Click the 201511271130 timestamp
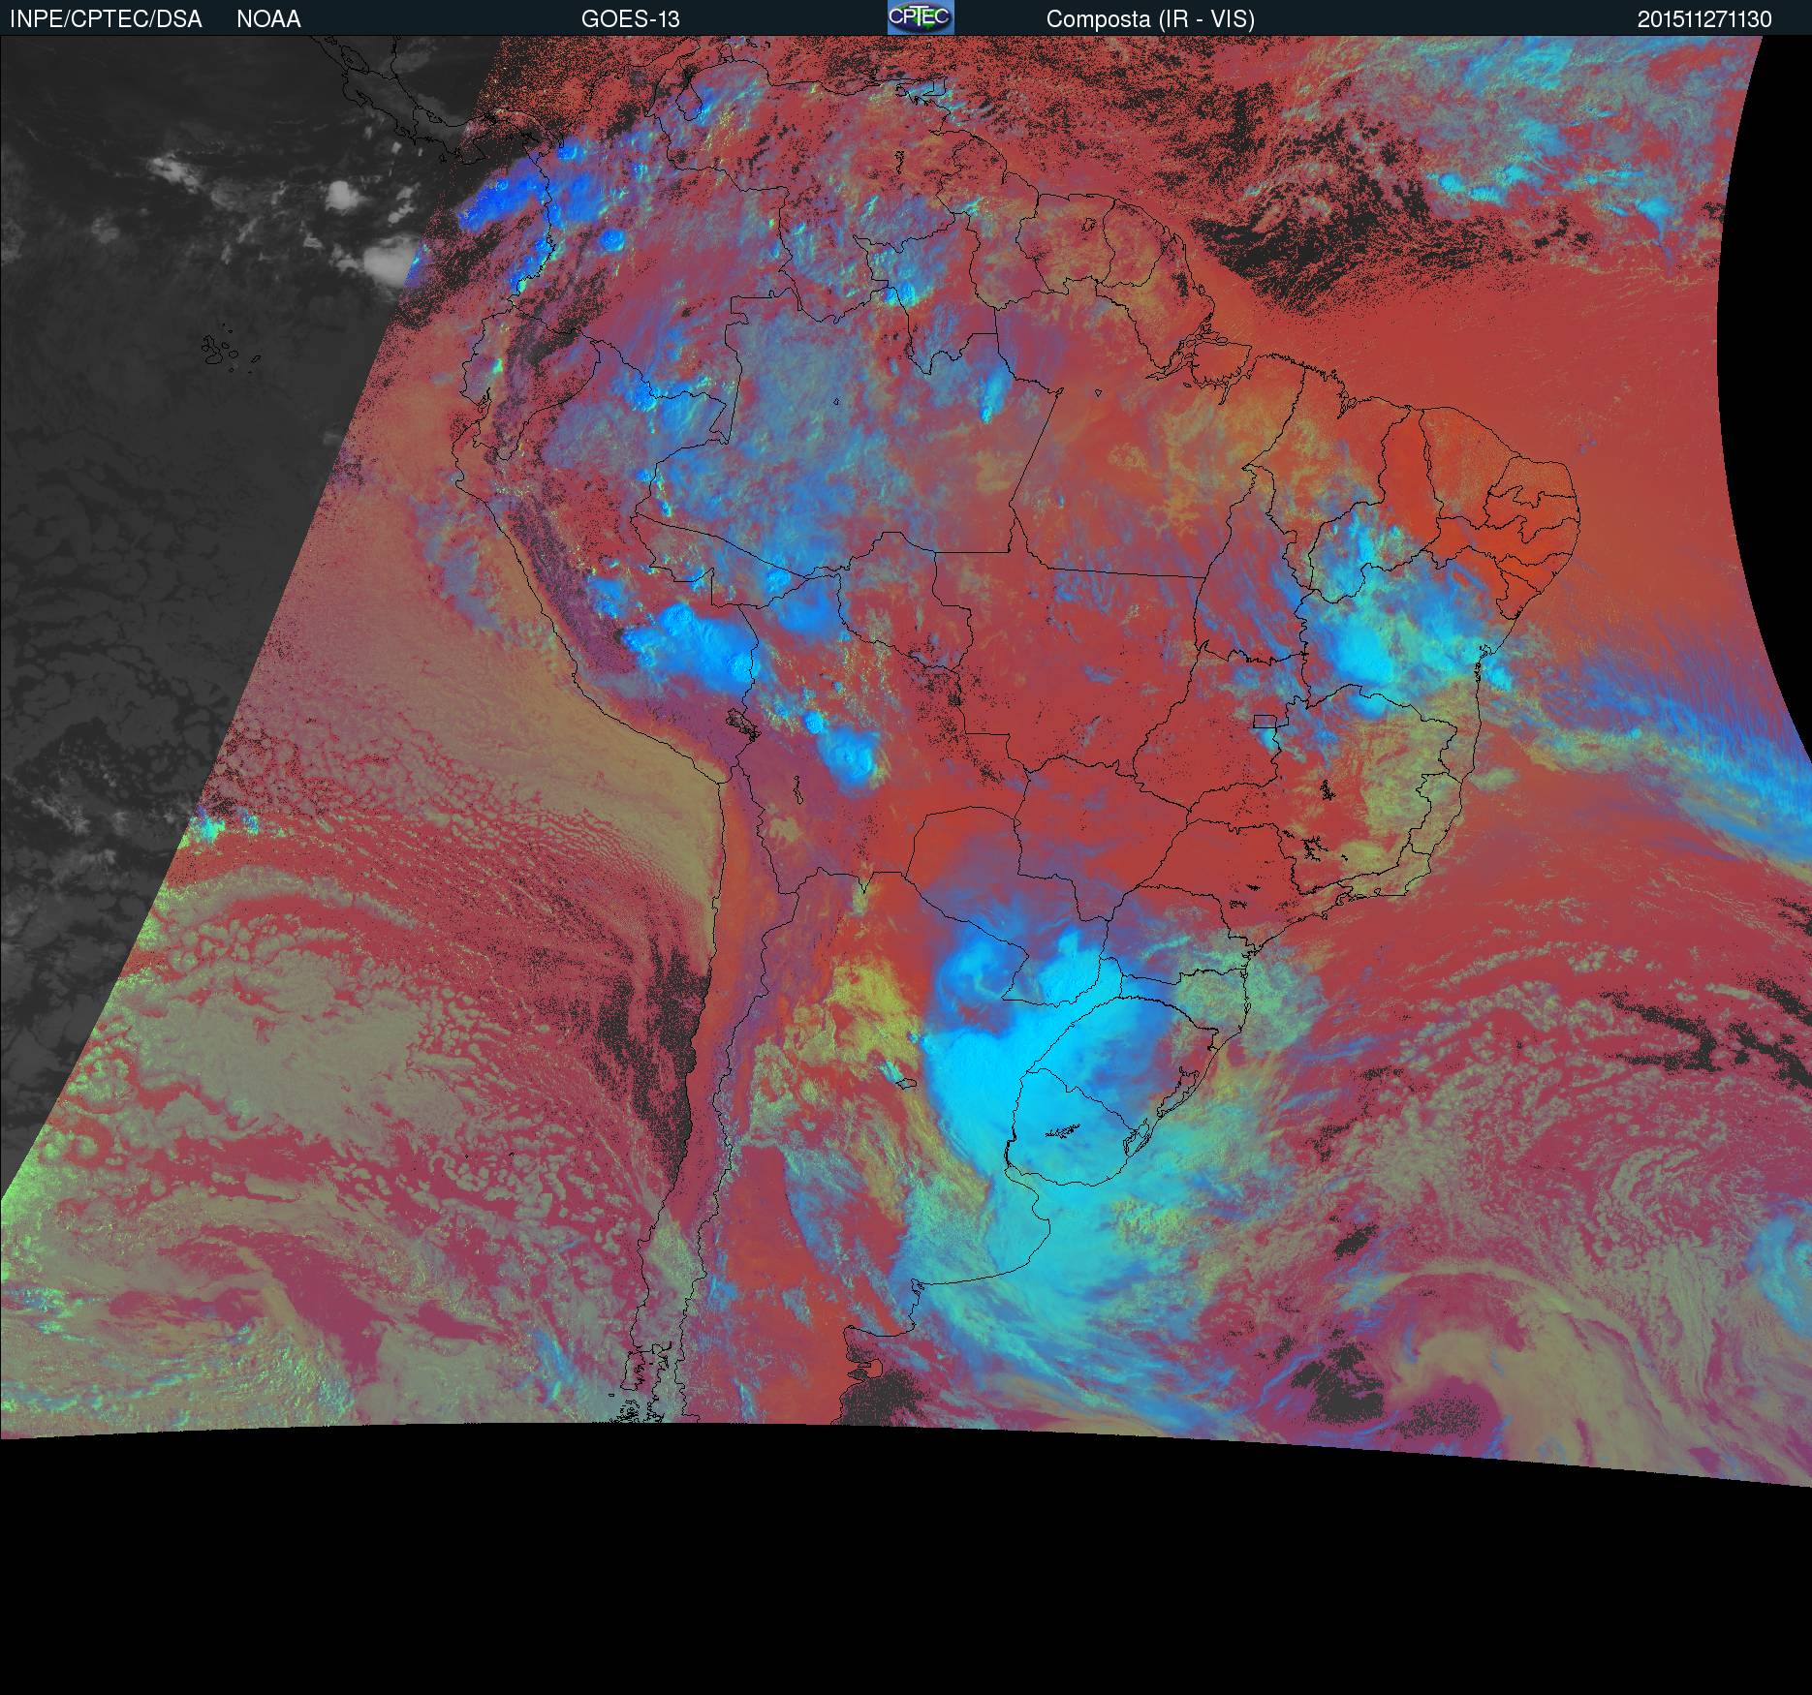This screenshot has height=1695, width=1812. tap(1704, 19)
